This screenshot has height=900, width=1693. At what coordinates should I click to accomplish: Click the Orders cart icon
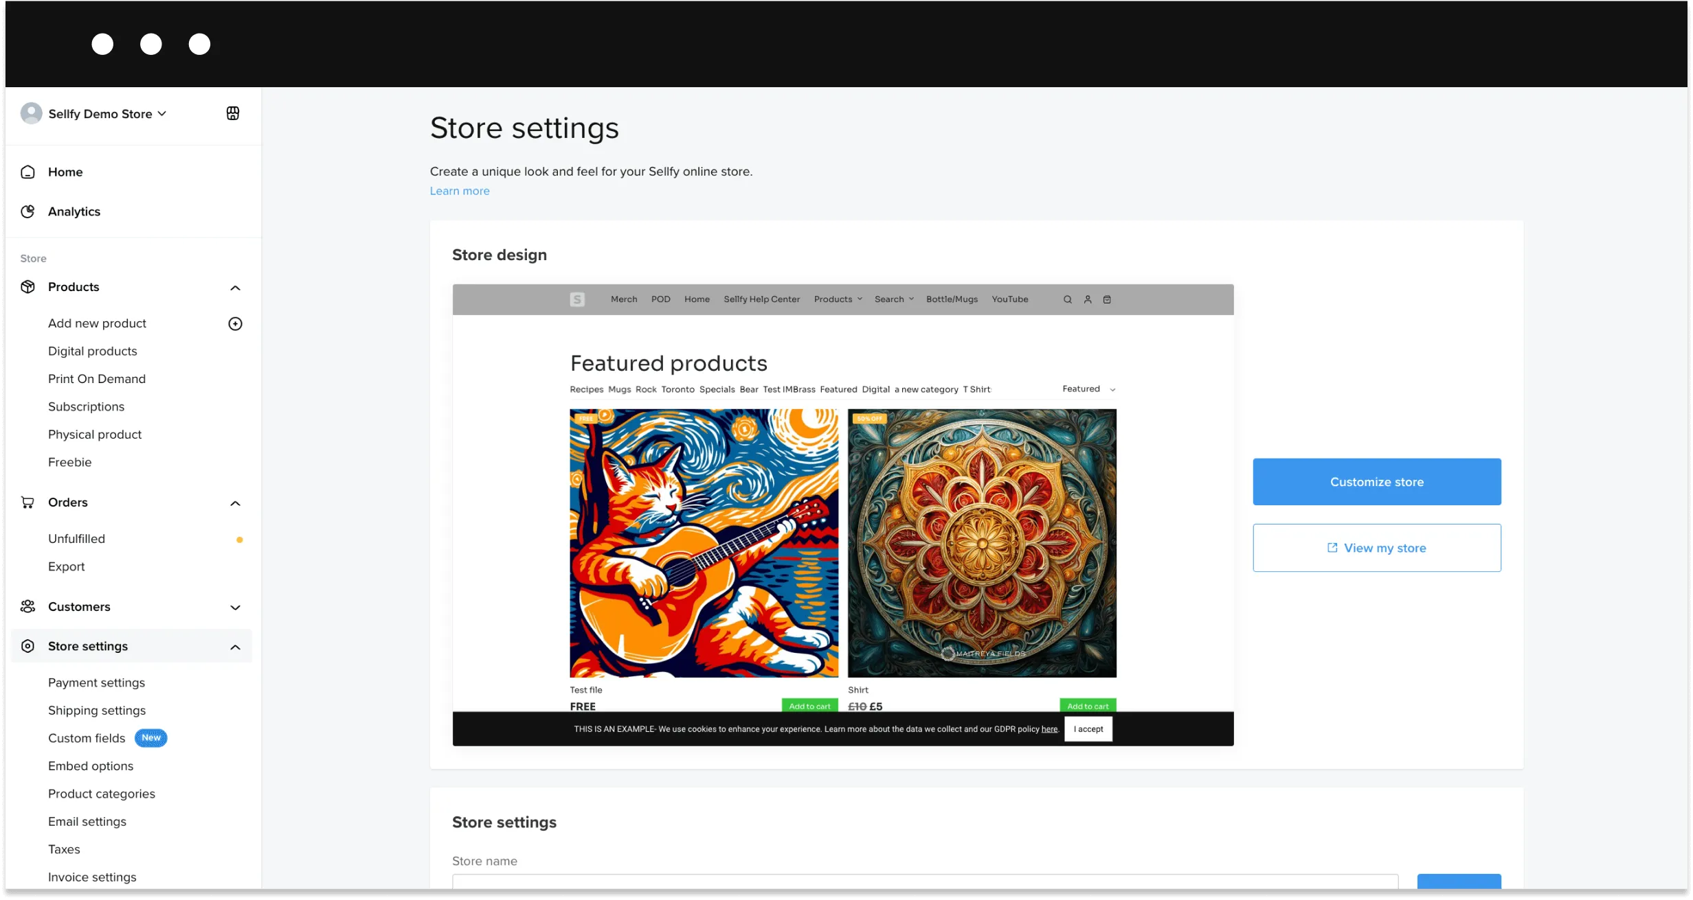[x=27, y=503]
